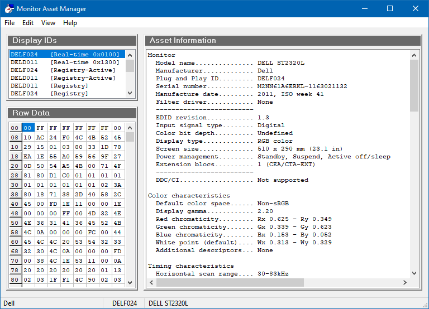
Task: Click Asset Information vertical scrollbar thumb
Action: click(x=414, y=85)
